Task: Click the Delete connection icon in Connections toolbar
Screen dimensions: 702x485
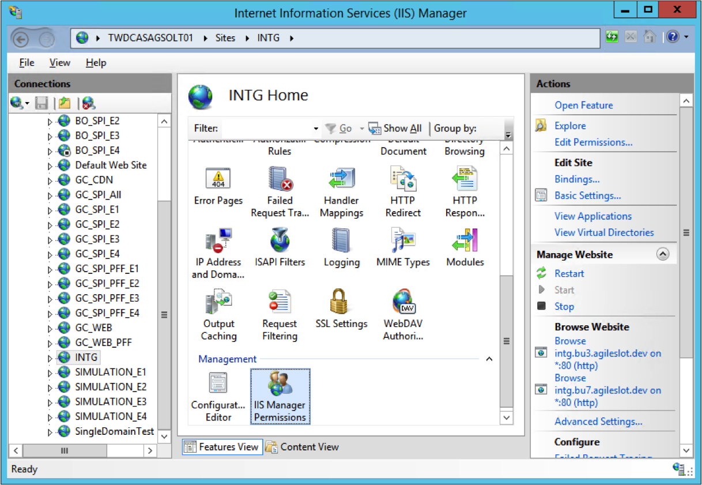Action: tap(88, 103)
